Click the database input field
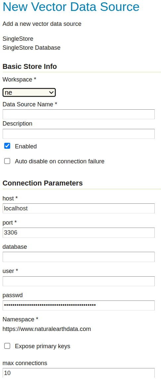This screenshot has width=161, height=379. pyautogui.click(x=79, y=257)
